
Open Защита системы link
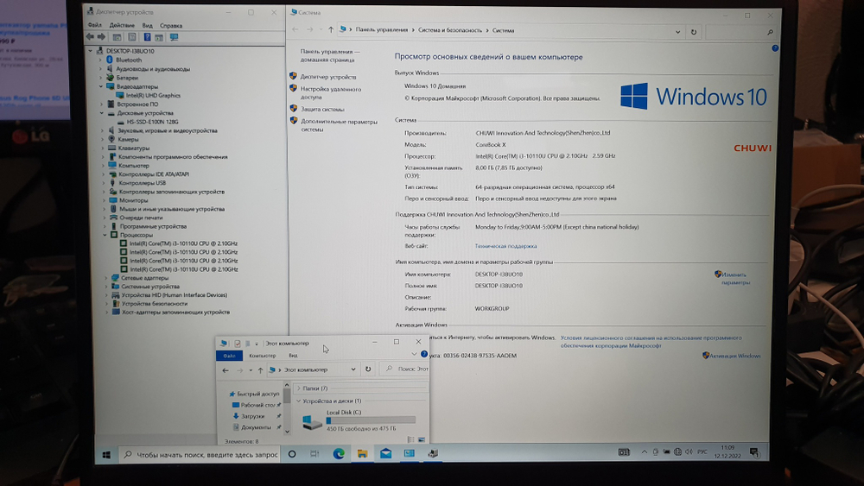322,109
